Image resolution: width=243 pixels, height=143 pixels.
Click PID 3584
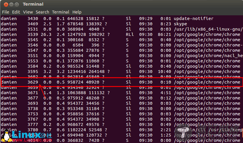(33, 66)
